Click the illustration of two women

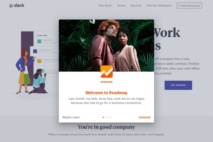tap(31, 72)
